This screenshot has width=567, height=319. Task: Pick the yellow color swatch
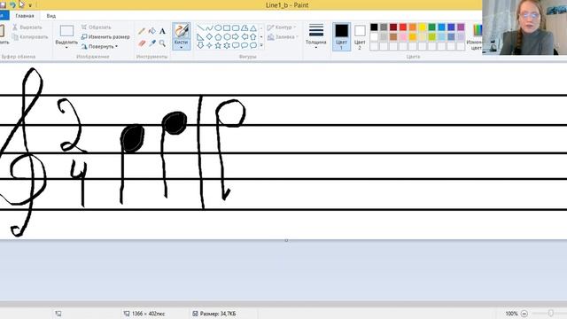pos(422,27)
